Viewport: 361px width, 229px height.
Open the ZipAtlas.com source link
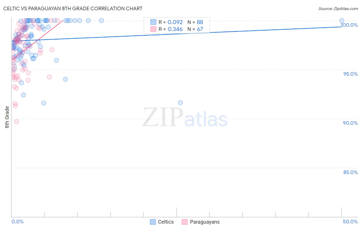[338, 8]
